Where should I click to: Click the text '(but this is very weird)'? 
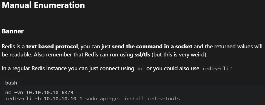180,55
